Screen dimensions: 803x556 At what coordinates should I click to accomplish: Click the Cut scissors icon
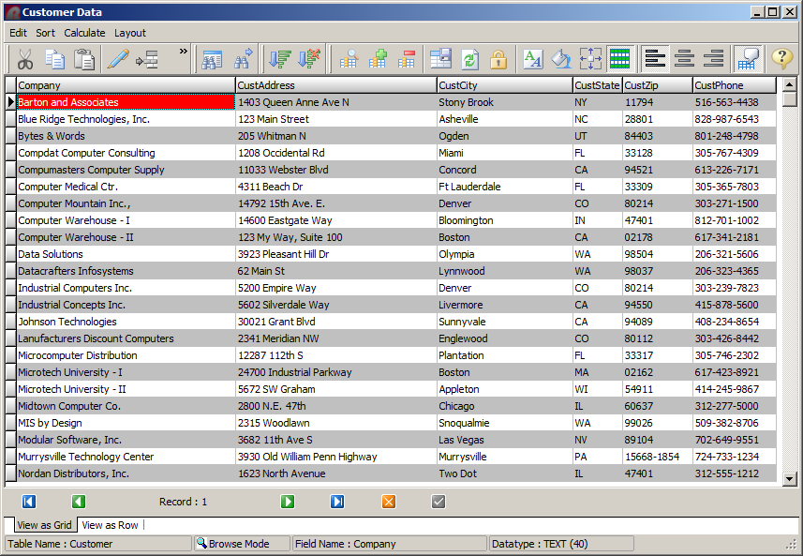[25, 59]
